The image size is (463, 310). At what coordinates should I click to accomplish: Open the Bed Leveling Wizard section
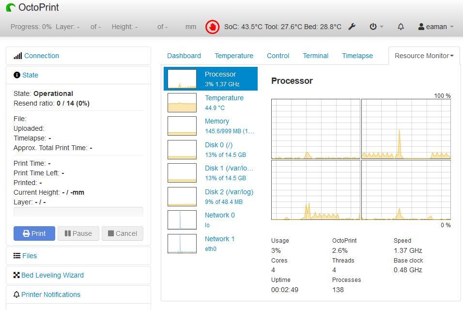coord(49,275)
